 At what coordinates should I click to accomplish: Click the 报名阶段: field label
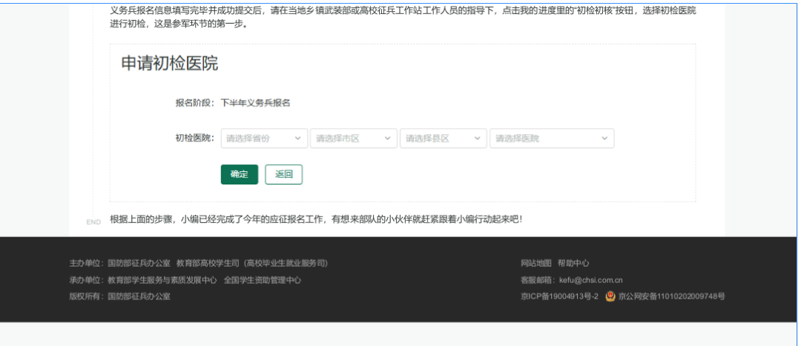point(196,103)
